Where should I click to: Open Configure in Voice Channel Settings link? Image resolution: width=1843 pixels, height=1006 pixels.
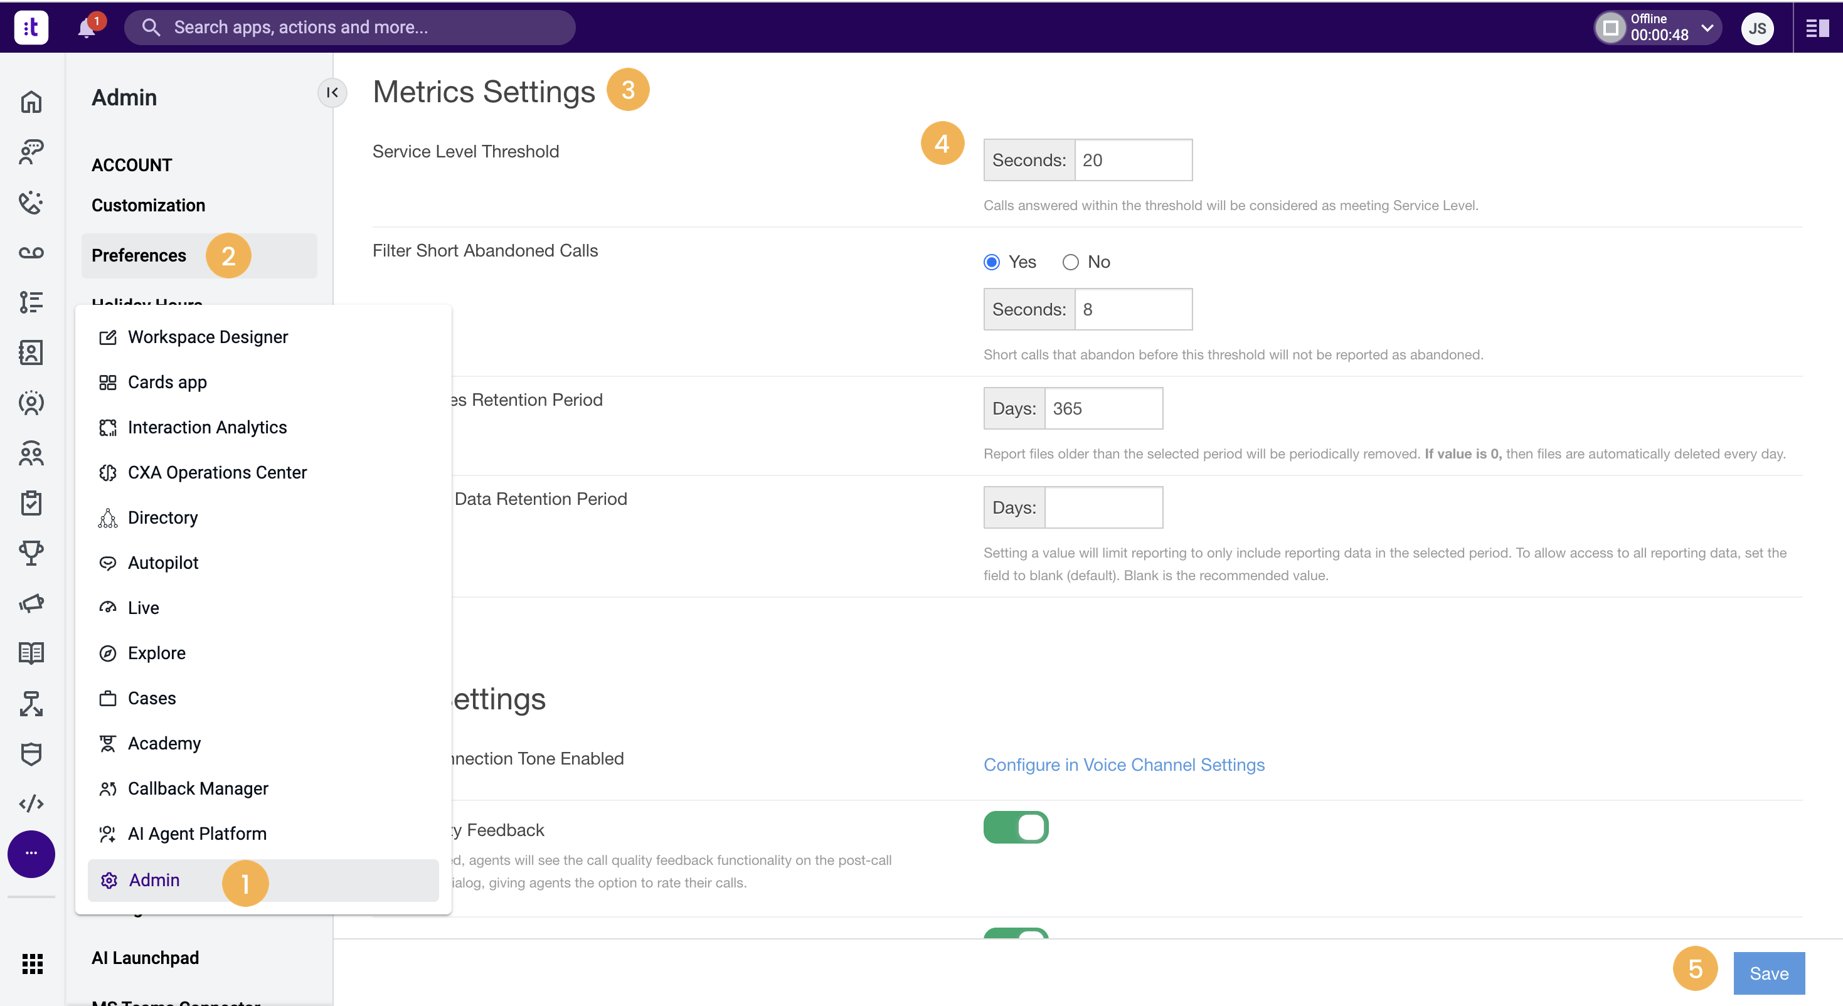(1124, 765)
